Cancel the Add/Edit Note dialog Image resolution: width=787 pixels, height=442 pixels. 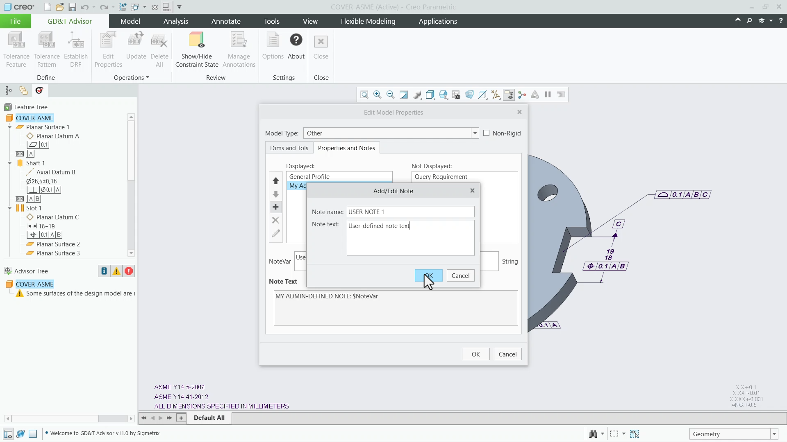[460, 276]
